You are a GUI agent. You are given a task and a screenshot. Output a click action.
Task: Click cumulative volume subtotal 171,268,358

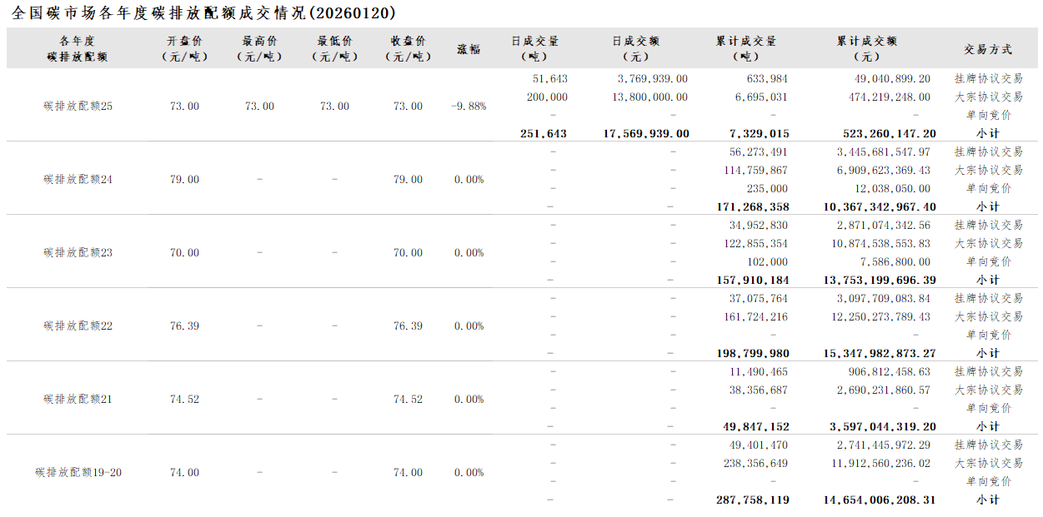pyautogui.click(x=752, y=207)
